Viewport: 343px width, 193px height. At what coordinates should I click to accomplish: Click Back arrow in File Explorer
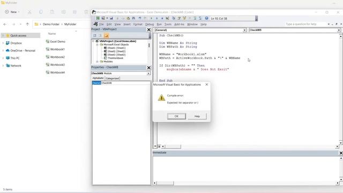(5, 24)
